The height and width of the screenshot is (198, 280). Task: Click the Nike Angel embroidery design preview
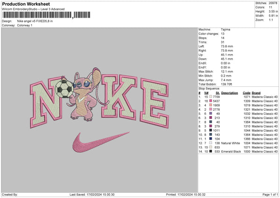pyautogui.click(x=99, y=110)
